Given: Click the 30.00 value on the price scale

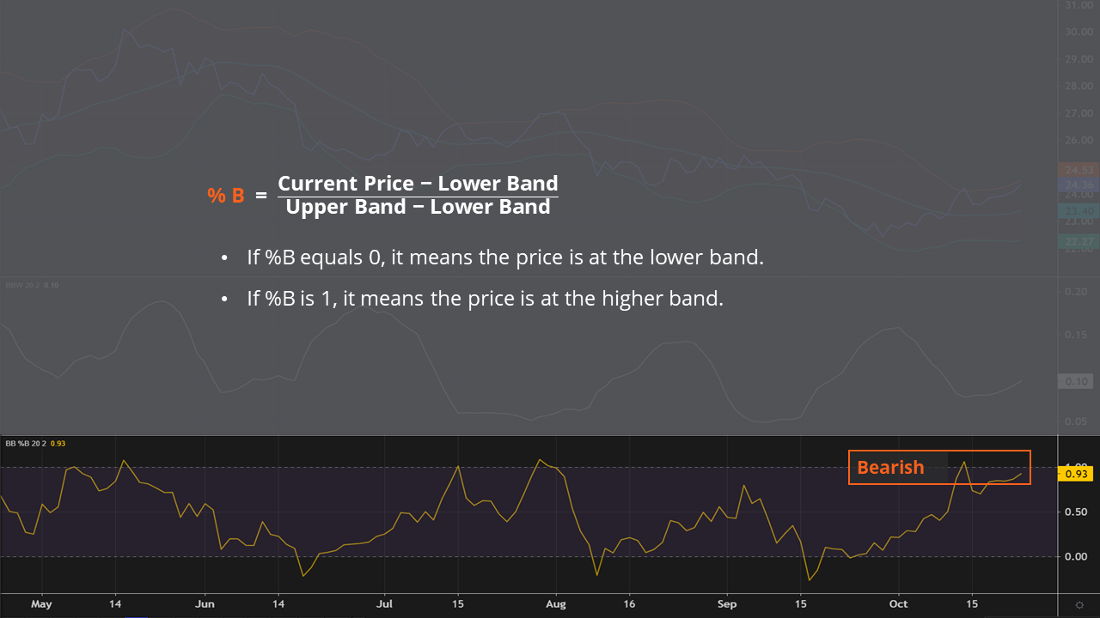Looking at the screenshot, I should pos(1078,32).
